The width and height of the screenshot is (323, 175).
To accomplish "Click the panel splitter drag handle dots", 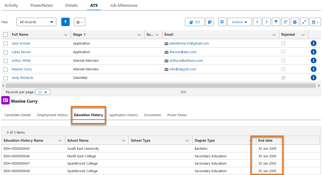I will point(183,92).
